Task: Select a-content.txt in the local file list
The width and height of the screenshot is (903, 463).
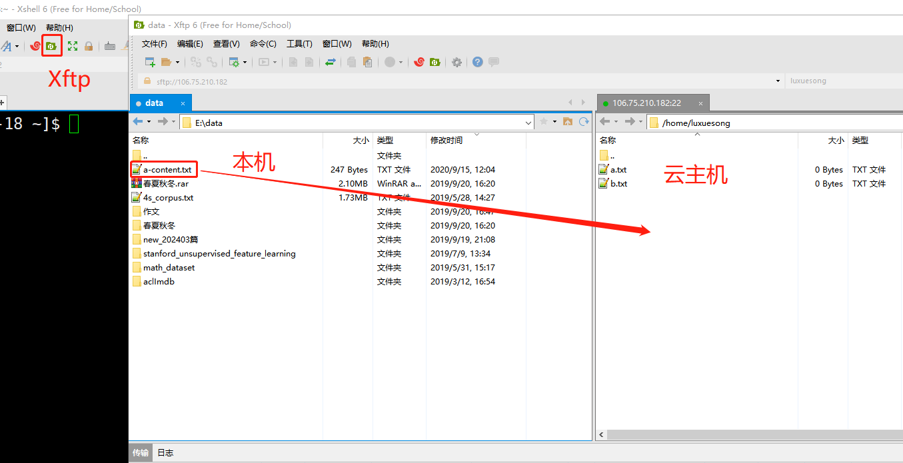Action: click(167, 170)
